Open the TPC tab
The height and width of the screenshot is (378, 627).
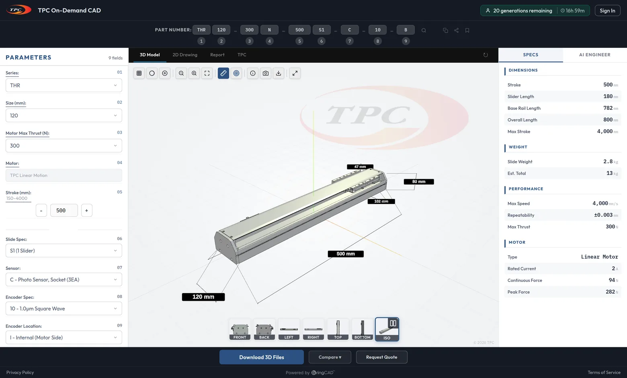(242, 55)
